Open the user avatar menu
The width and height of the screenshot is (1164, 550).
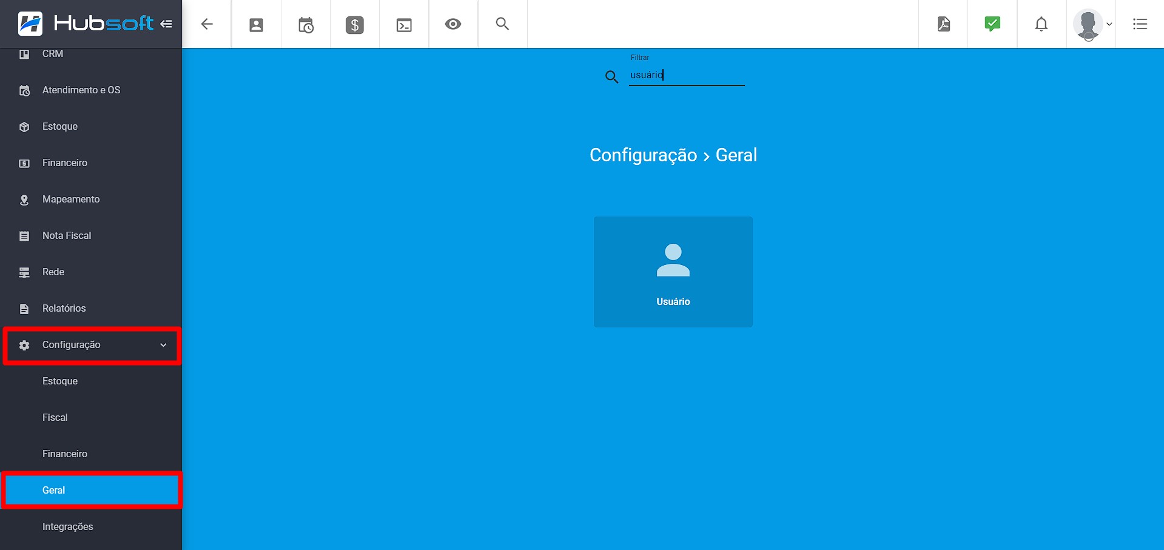[1092, 24]
